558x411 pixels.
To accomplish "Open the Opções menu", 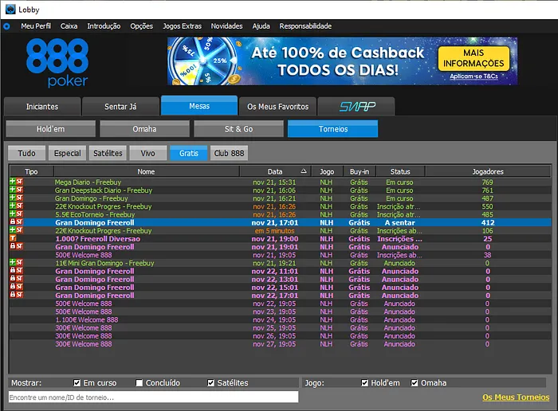I will (141, 26).
